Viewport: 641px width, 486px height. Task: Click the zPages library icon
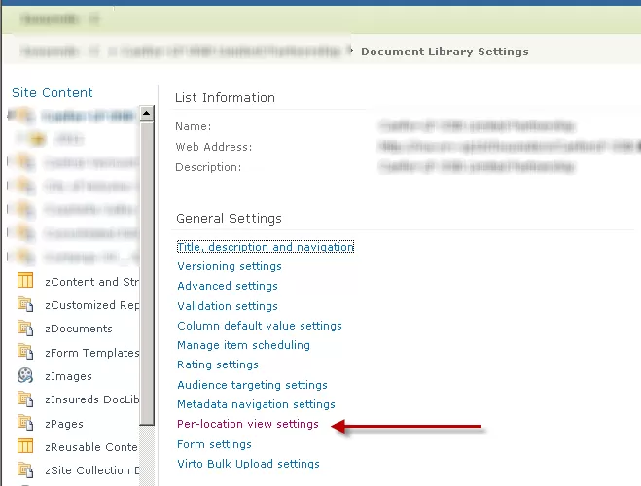pos(25,423)
